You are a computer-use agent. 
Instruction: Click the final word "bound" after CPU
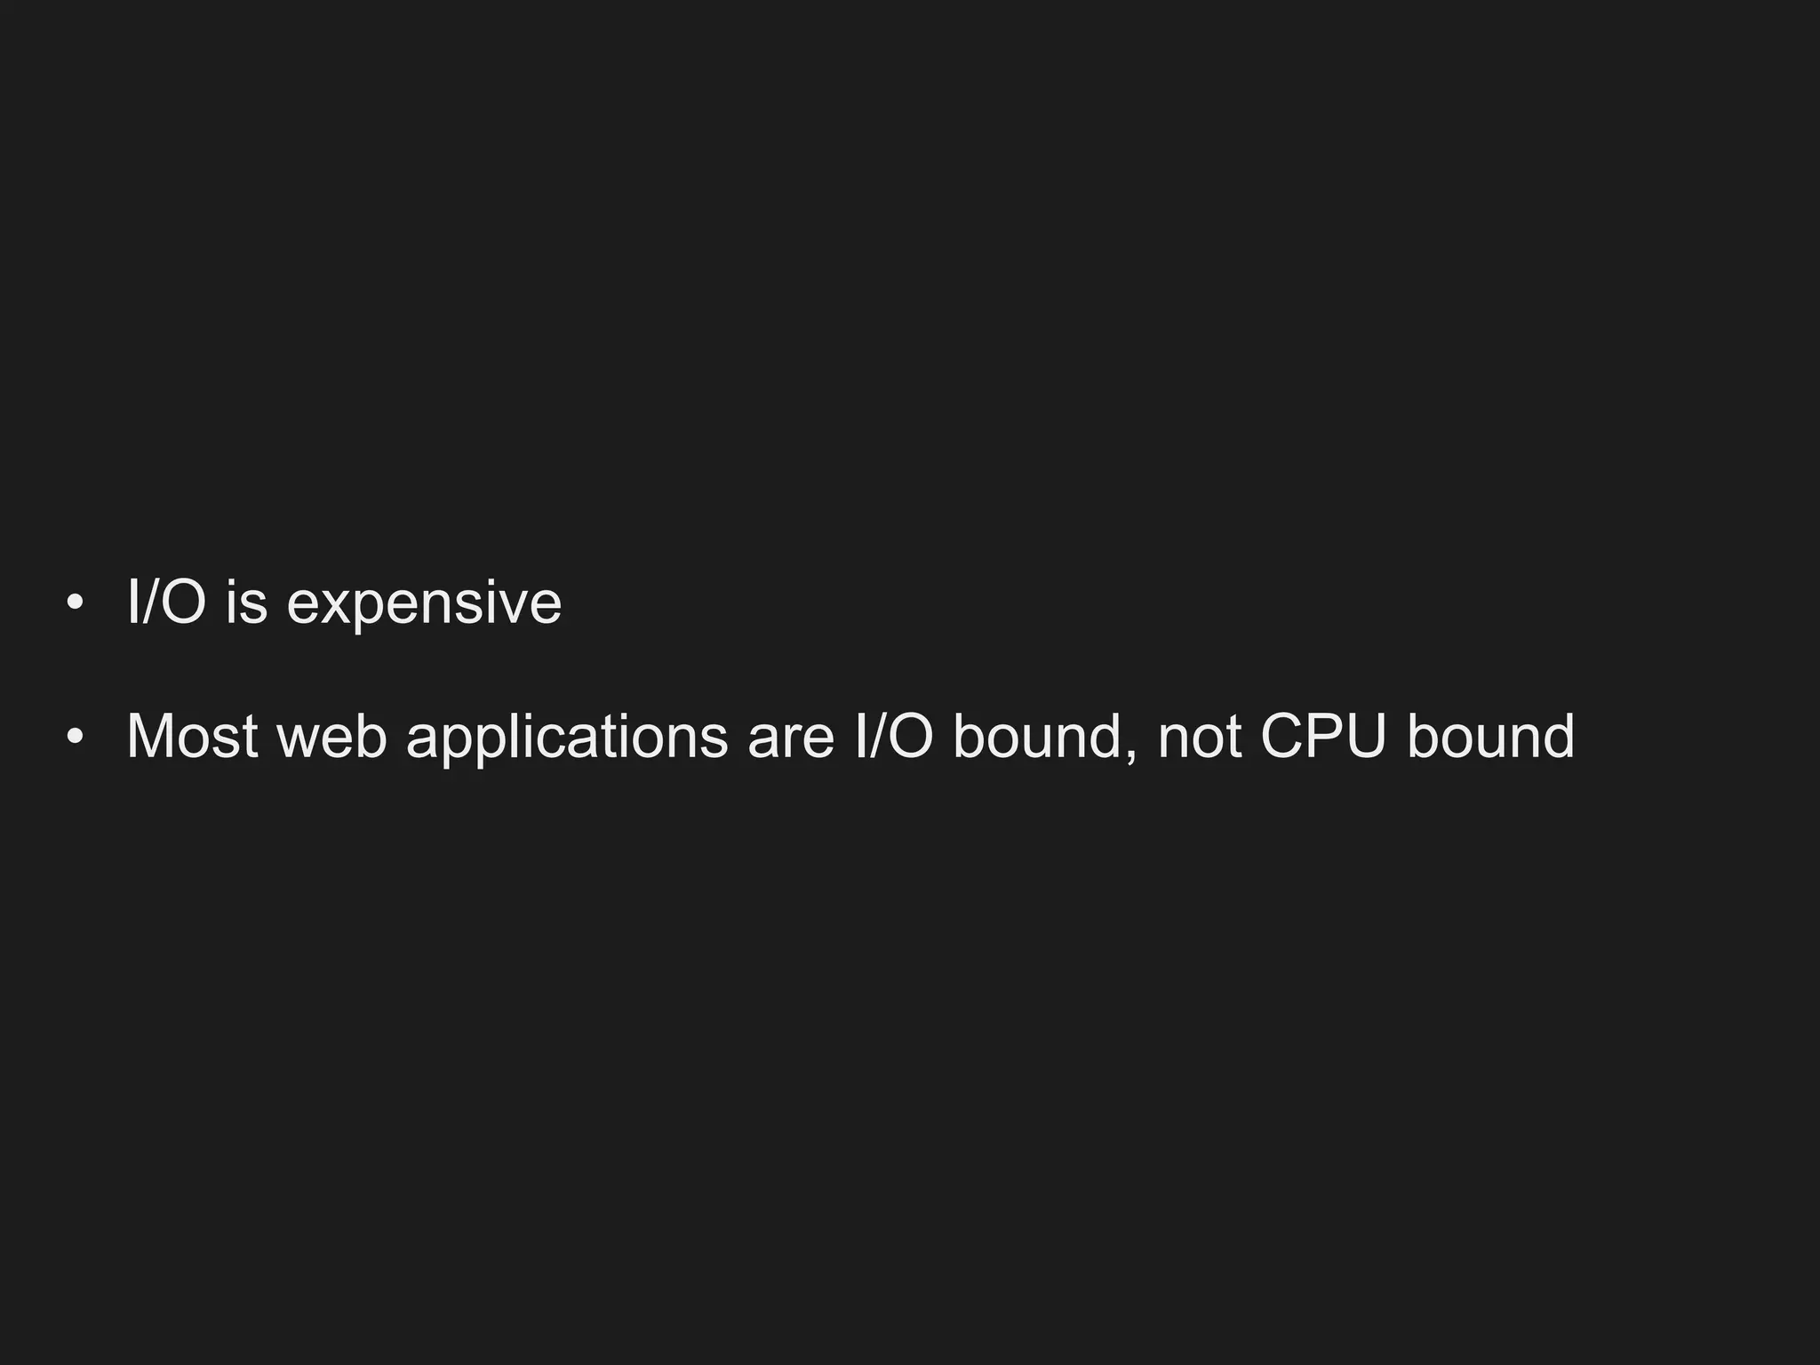pos(1490,737)
